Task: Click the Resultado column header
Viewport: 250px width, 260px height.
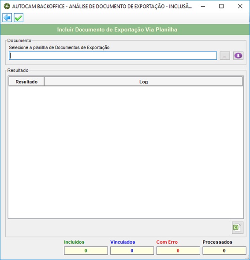Action: coord(26,82)
